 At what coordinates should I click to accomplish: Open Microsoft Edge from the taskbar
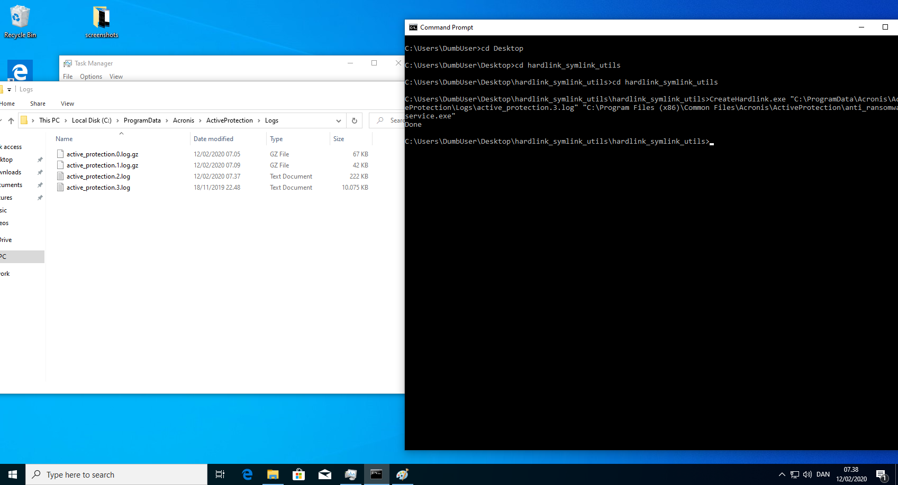(x=247, y=474)
